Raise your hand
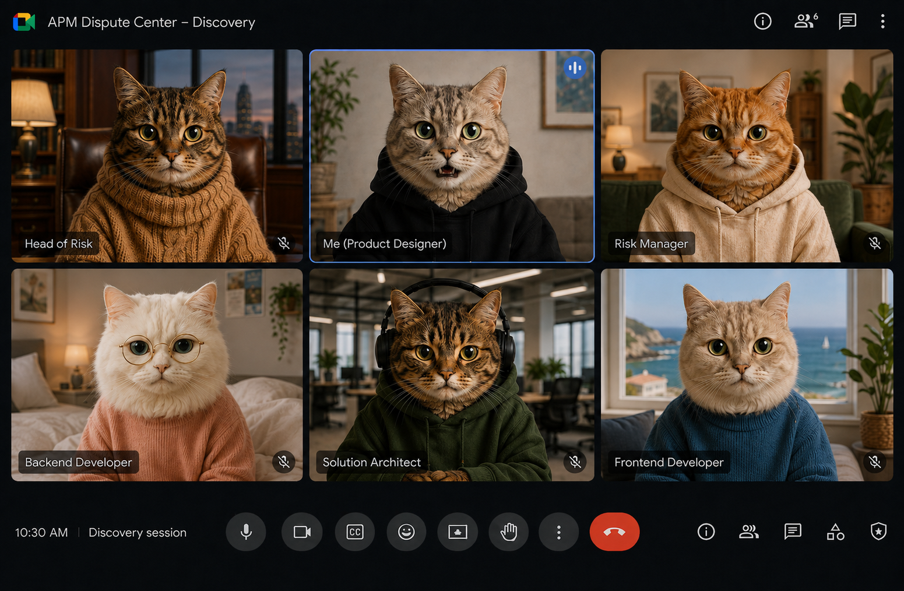This screenshot has width=904, height=591. point(509,532)
